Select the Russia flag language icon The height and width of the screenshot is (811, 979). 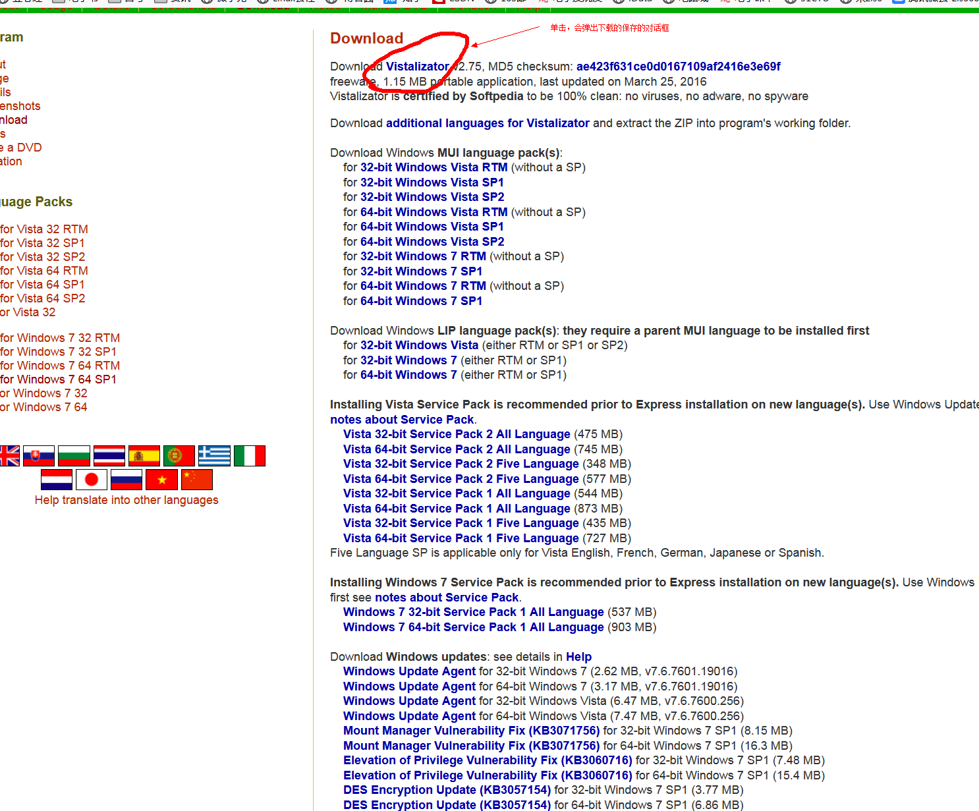coord(126,480)
